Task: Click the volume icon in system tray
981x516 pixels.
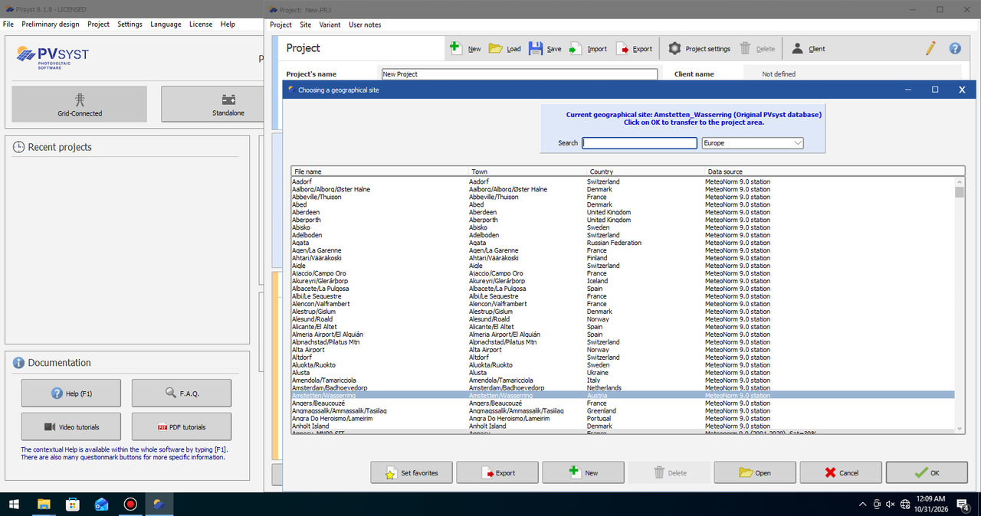Action: tap(891, 504)
